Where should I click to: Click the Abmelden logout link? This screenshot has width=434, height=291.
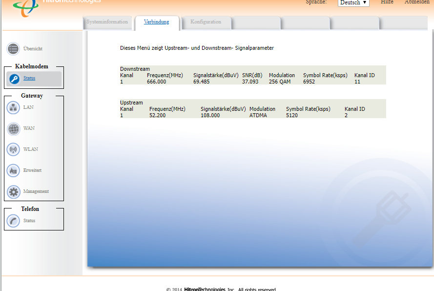(x=417, y=2)
